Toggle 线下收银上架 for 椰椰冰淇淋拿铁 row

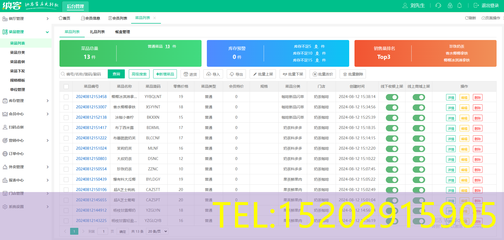[x=392, y=97]
